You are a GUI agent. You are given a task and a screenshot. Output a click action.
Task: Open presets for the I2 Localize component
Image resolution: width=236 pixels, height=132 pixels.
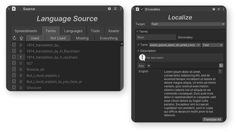coord(219,9)
